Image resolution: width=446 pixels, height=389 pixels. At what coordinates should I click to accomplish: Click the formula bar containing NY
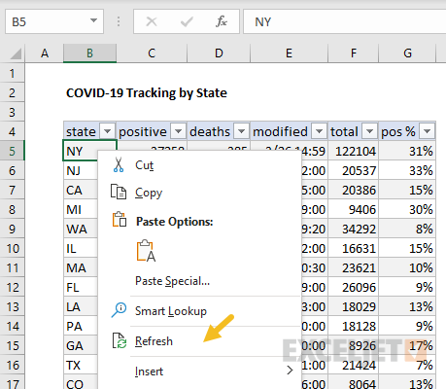[345, 21]
